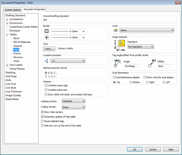Click the Offset 8mm input field
This screenshot has width=182, height=155.
click(164, 66)
